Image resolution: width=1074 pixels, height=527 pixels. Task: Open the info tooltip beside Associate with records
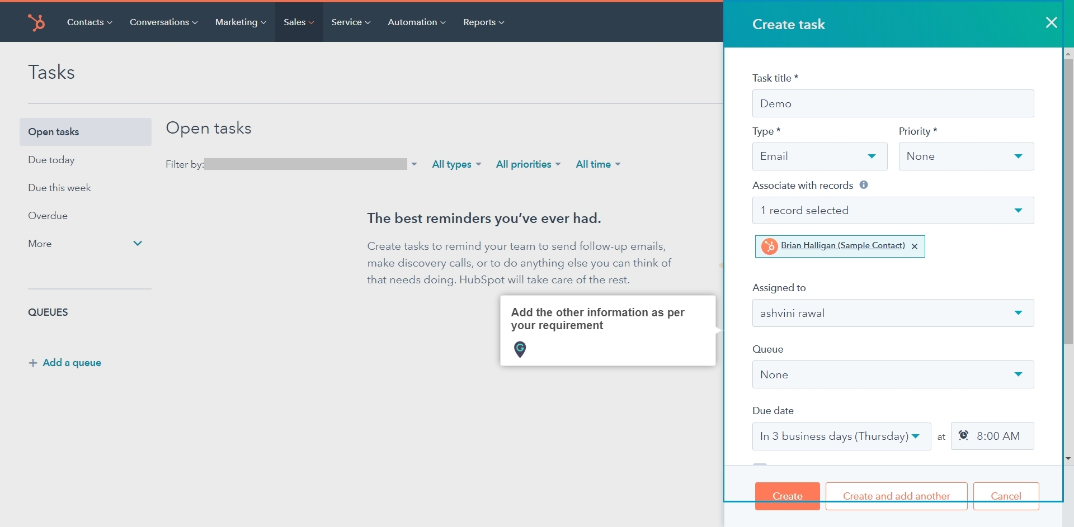[864, 184]
